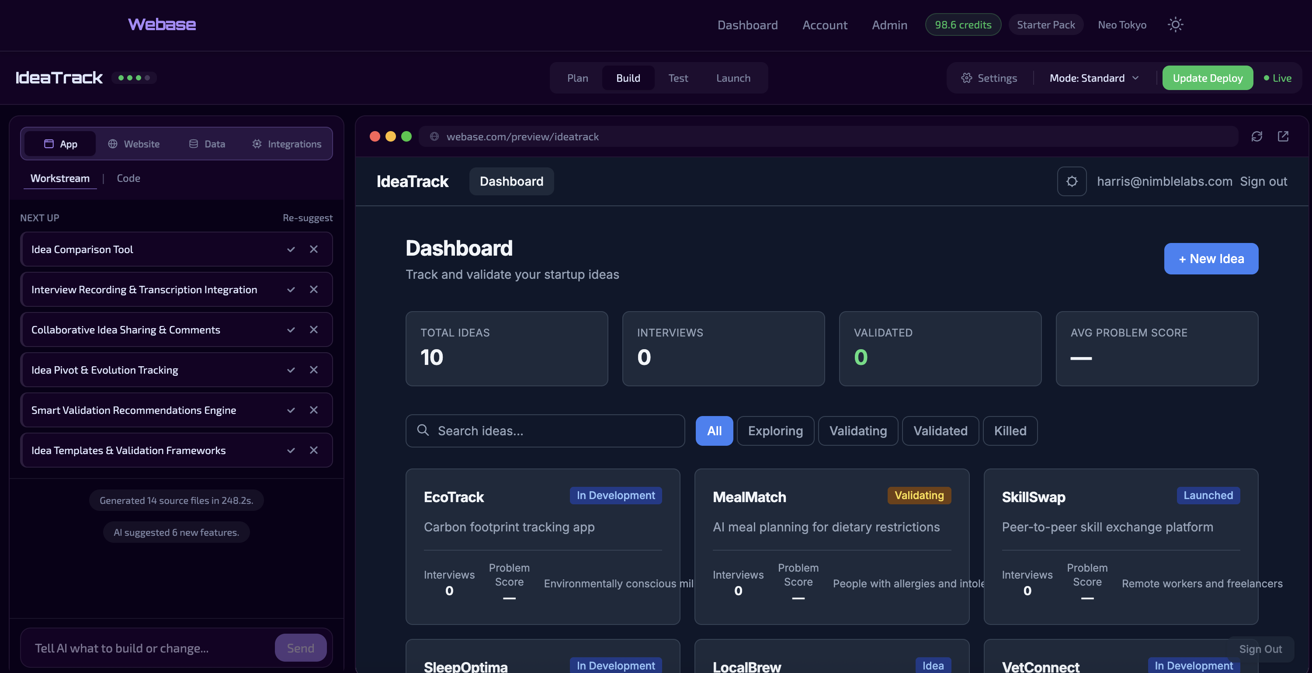
Task: Open the Mode: Standard dropdown
Action: pos(1093,77)
